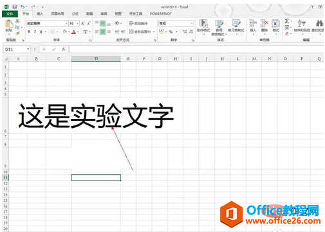Select column D header
Screen dimensions: 325x232
(96, 58)
